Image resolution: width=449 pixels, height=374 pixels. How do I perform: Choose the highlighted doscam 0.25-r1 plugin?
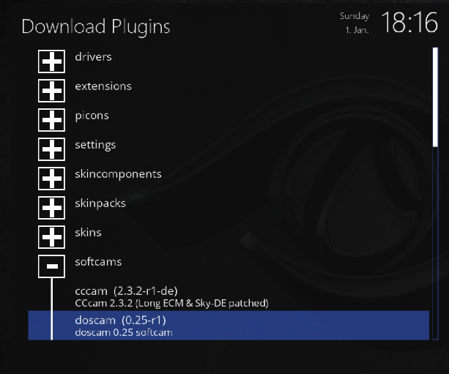click(229, 326)
